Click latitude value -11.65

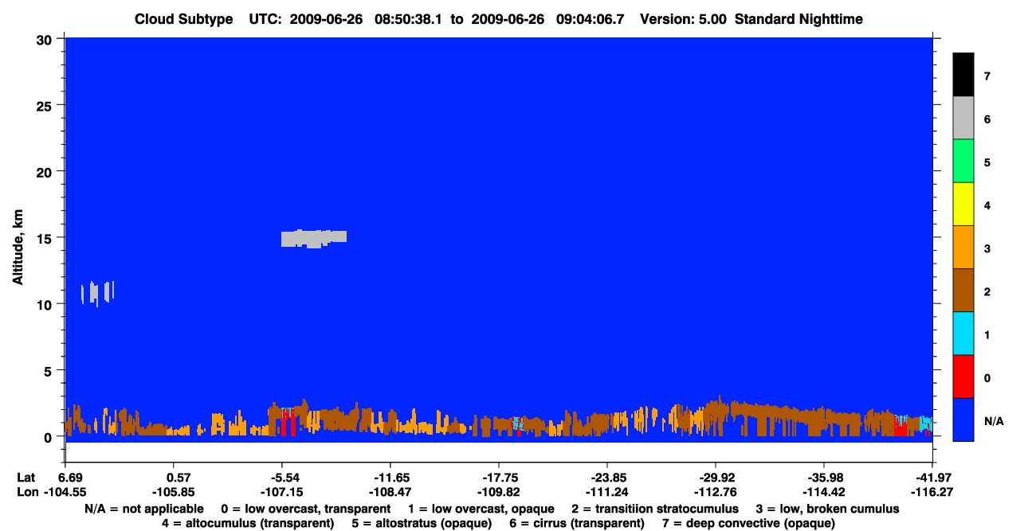tap(390, 478)
